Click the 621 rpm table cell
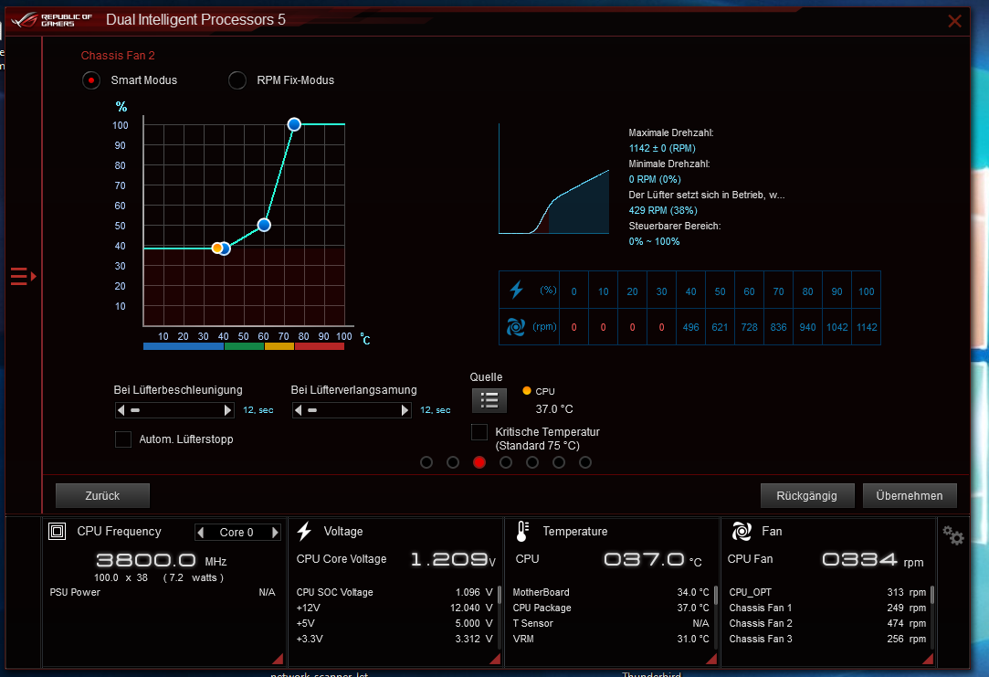The height and width of the screenshot is (677, 989). click(x=720, y=327)
